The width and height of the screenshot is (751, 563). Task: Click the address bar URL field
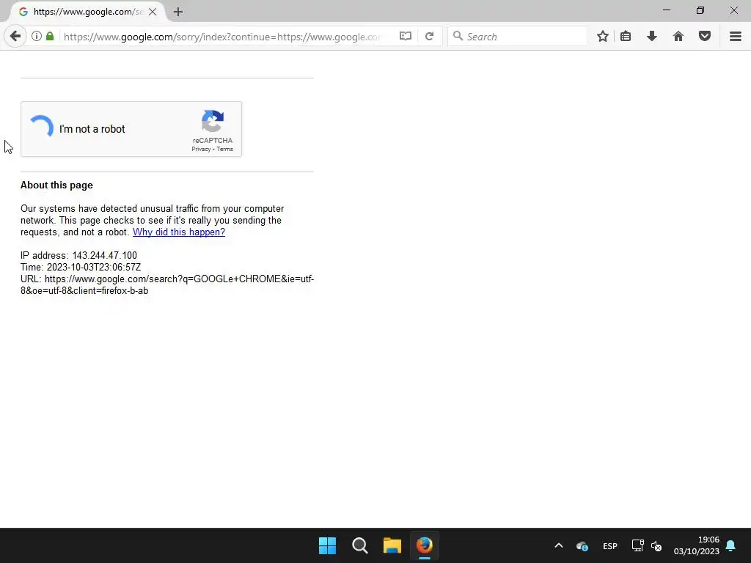point(221,37)
